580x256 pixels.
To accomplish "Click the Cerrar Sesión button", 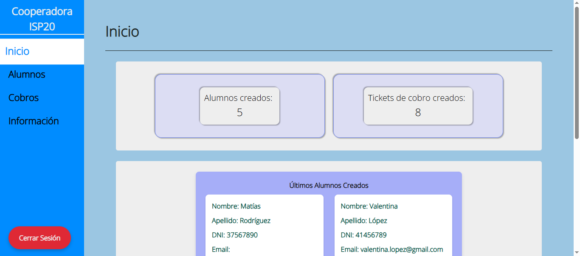I will (39, 238).
